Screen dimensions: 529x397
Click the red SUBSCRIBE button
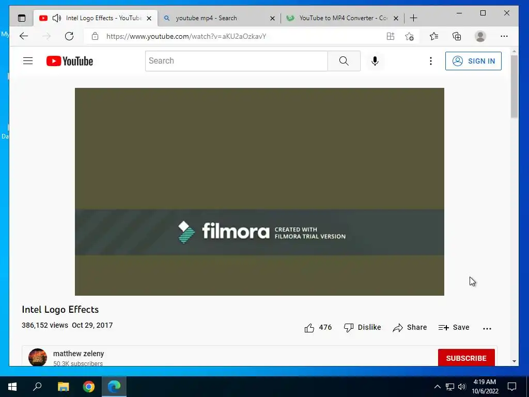(466, 358)
